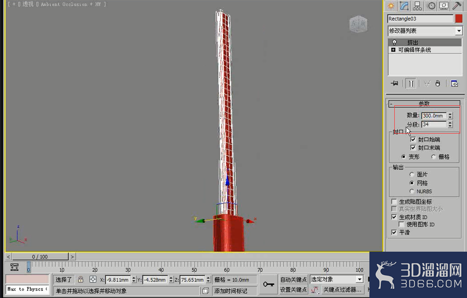This screenshot has width=467, height=298.
Task: Toggle the 设置关键点 button
Action: coord(293,289)
